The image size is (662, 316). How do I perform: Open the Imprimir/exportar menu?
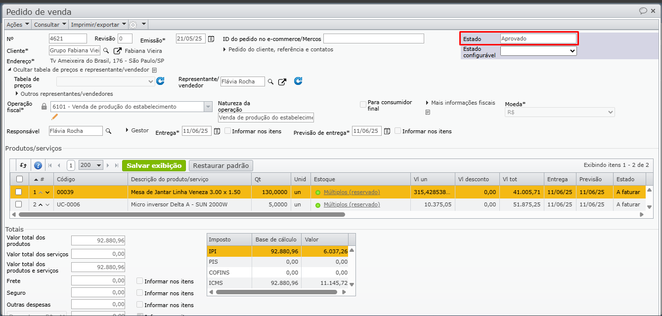(98, 24)
